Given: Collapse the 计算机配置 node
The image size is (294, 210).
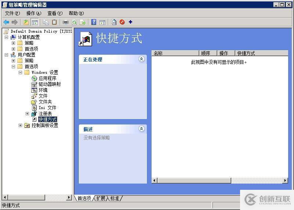Looking at the screenshot, I should tap(6, 37).
